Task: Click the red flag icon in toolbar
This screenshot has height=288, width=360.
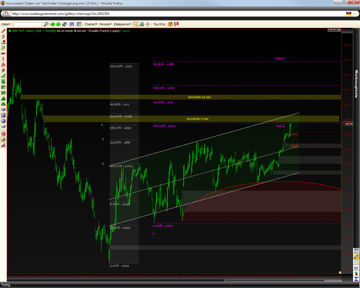Action: 176,24
